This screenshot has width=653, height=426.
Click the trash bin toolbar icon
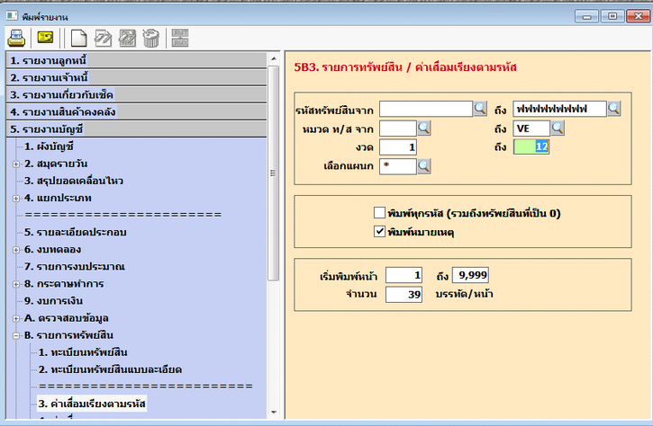150,37
